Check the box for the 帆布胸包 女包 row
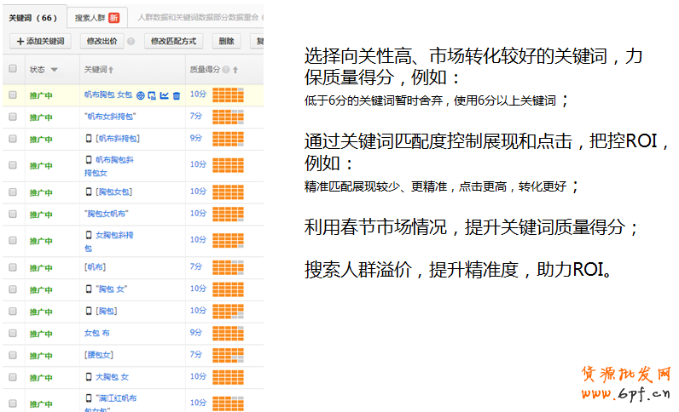The image size is (679, 412). click(13, 95)
